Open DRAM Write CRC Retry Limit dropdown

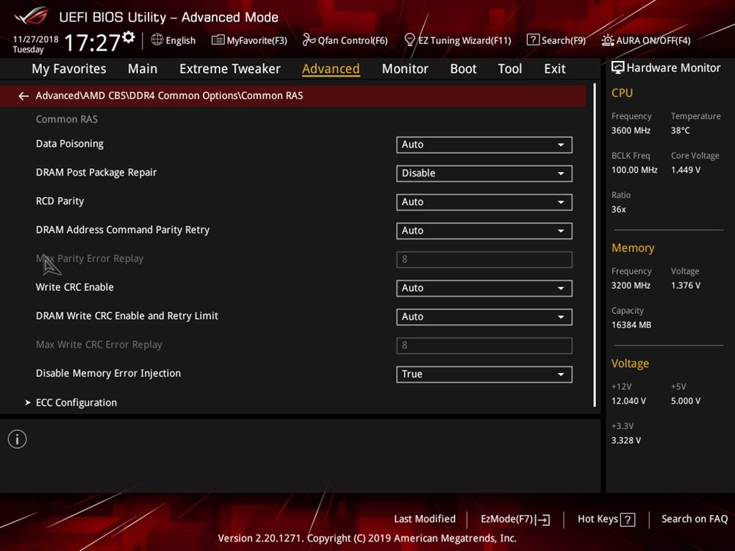[x=484, y=317]
